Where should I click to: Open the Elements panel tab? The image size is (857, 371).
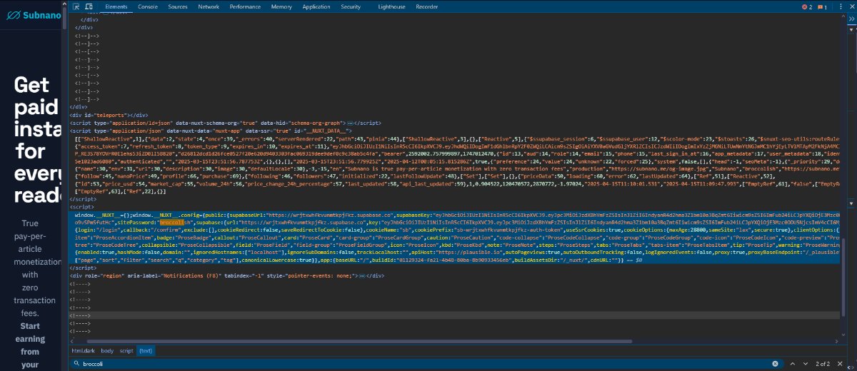116,6
